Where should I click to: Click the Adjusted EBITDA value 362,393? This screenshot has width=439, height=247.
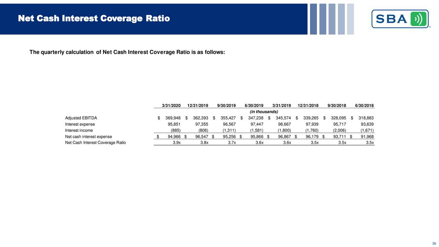pos(201,118)
